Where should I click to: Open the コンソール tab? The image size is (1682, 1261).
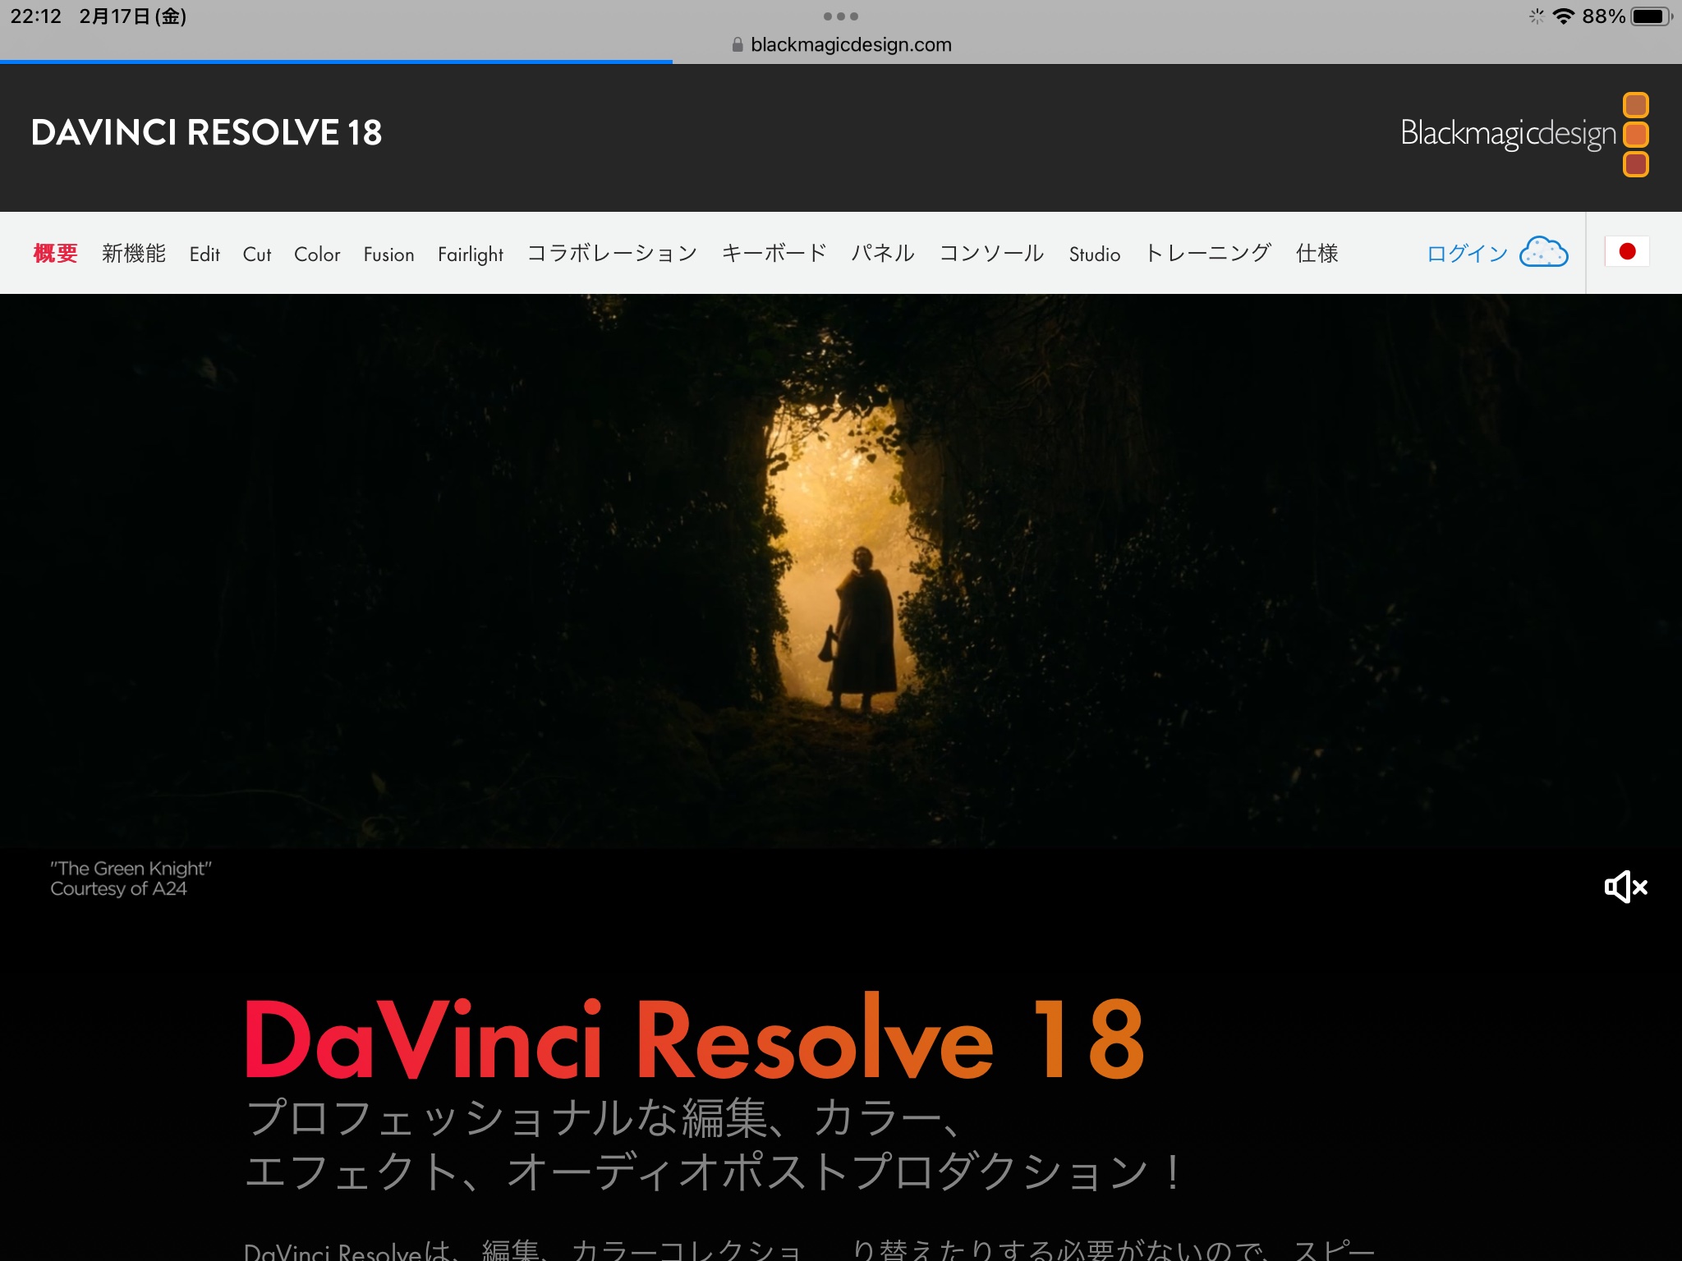click(x=991, y=253)
